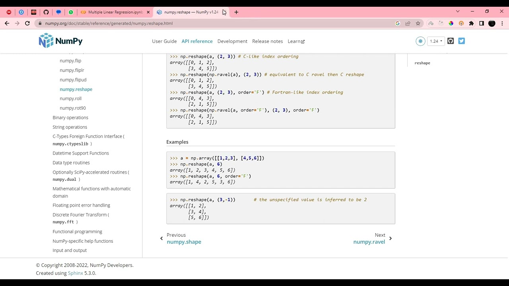509x286 pixels.
Task: Select numpy.fliplr in the sidebar
Action: click(72, 70)
